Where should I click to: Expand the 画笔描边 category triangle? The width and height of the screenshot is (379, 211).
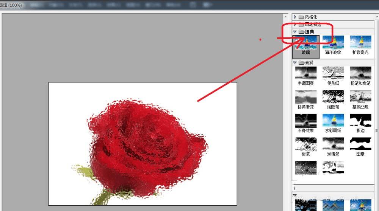(x=294, y=24)
